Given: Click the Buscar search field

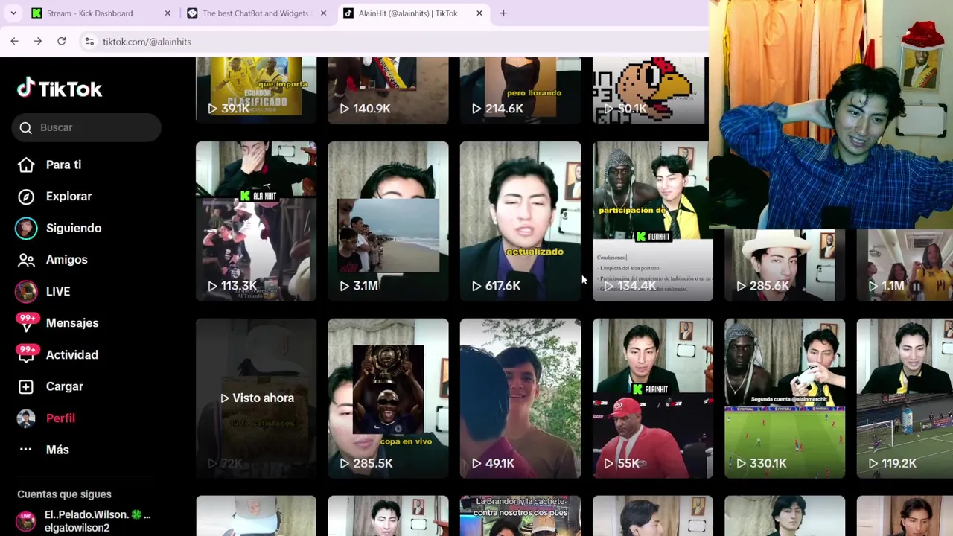Looking at the screenshot, I should pos(86,127).
